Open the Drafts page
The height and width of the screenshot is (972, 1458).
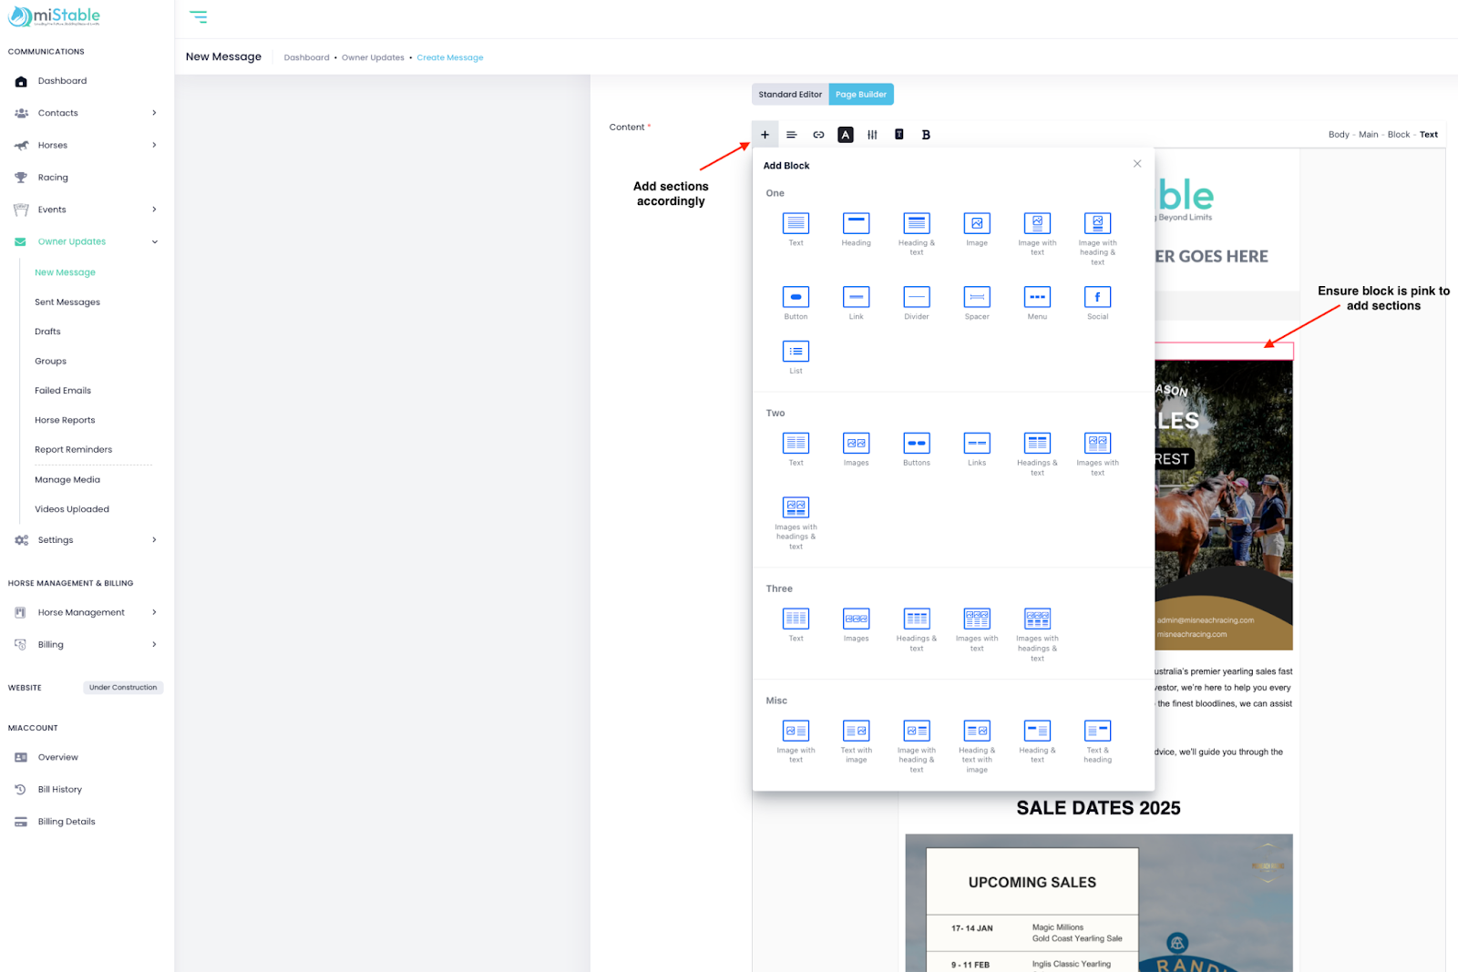point(47,332)
